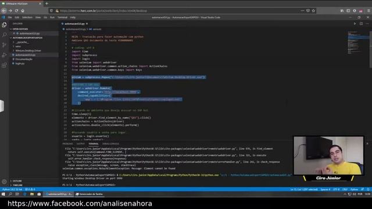Click the Python language mode in status bar
372x209 pixels.
(x=354, y=189)
